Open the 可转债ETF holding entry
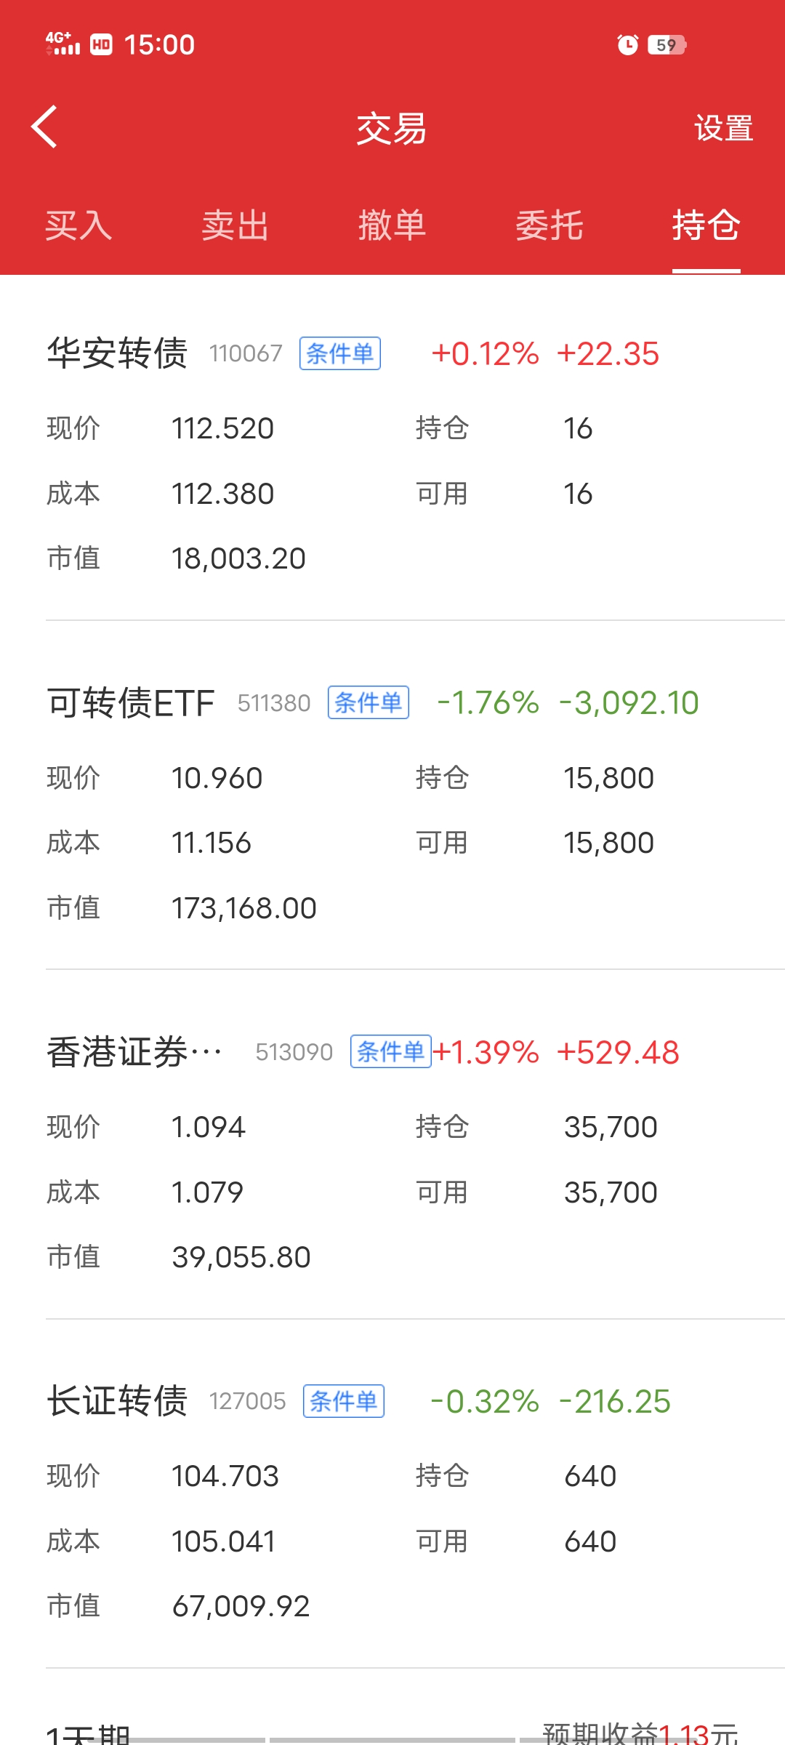Viewport: 785px width, 1745px height. [x=131, y=703]
